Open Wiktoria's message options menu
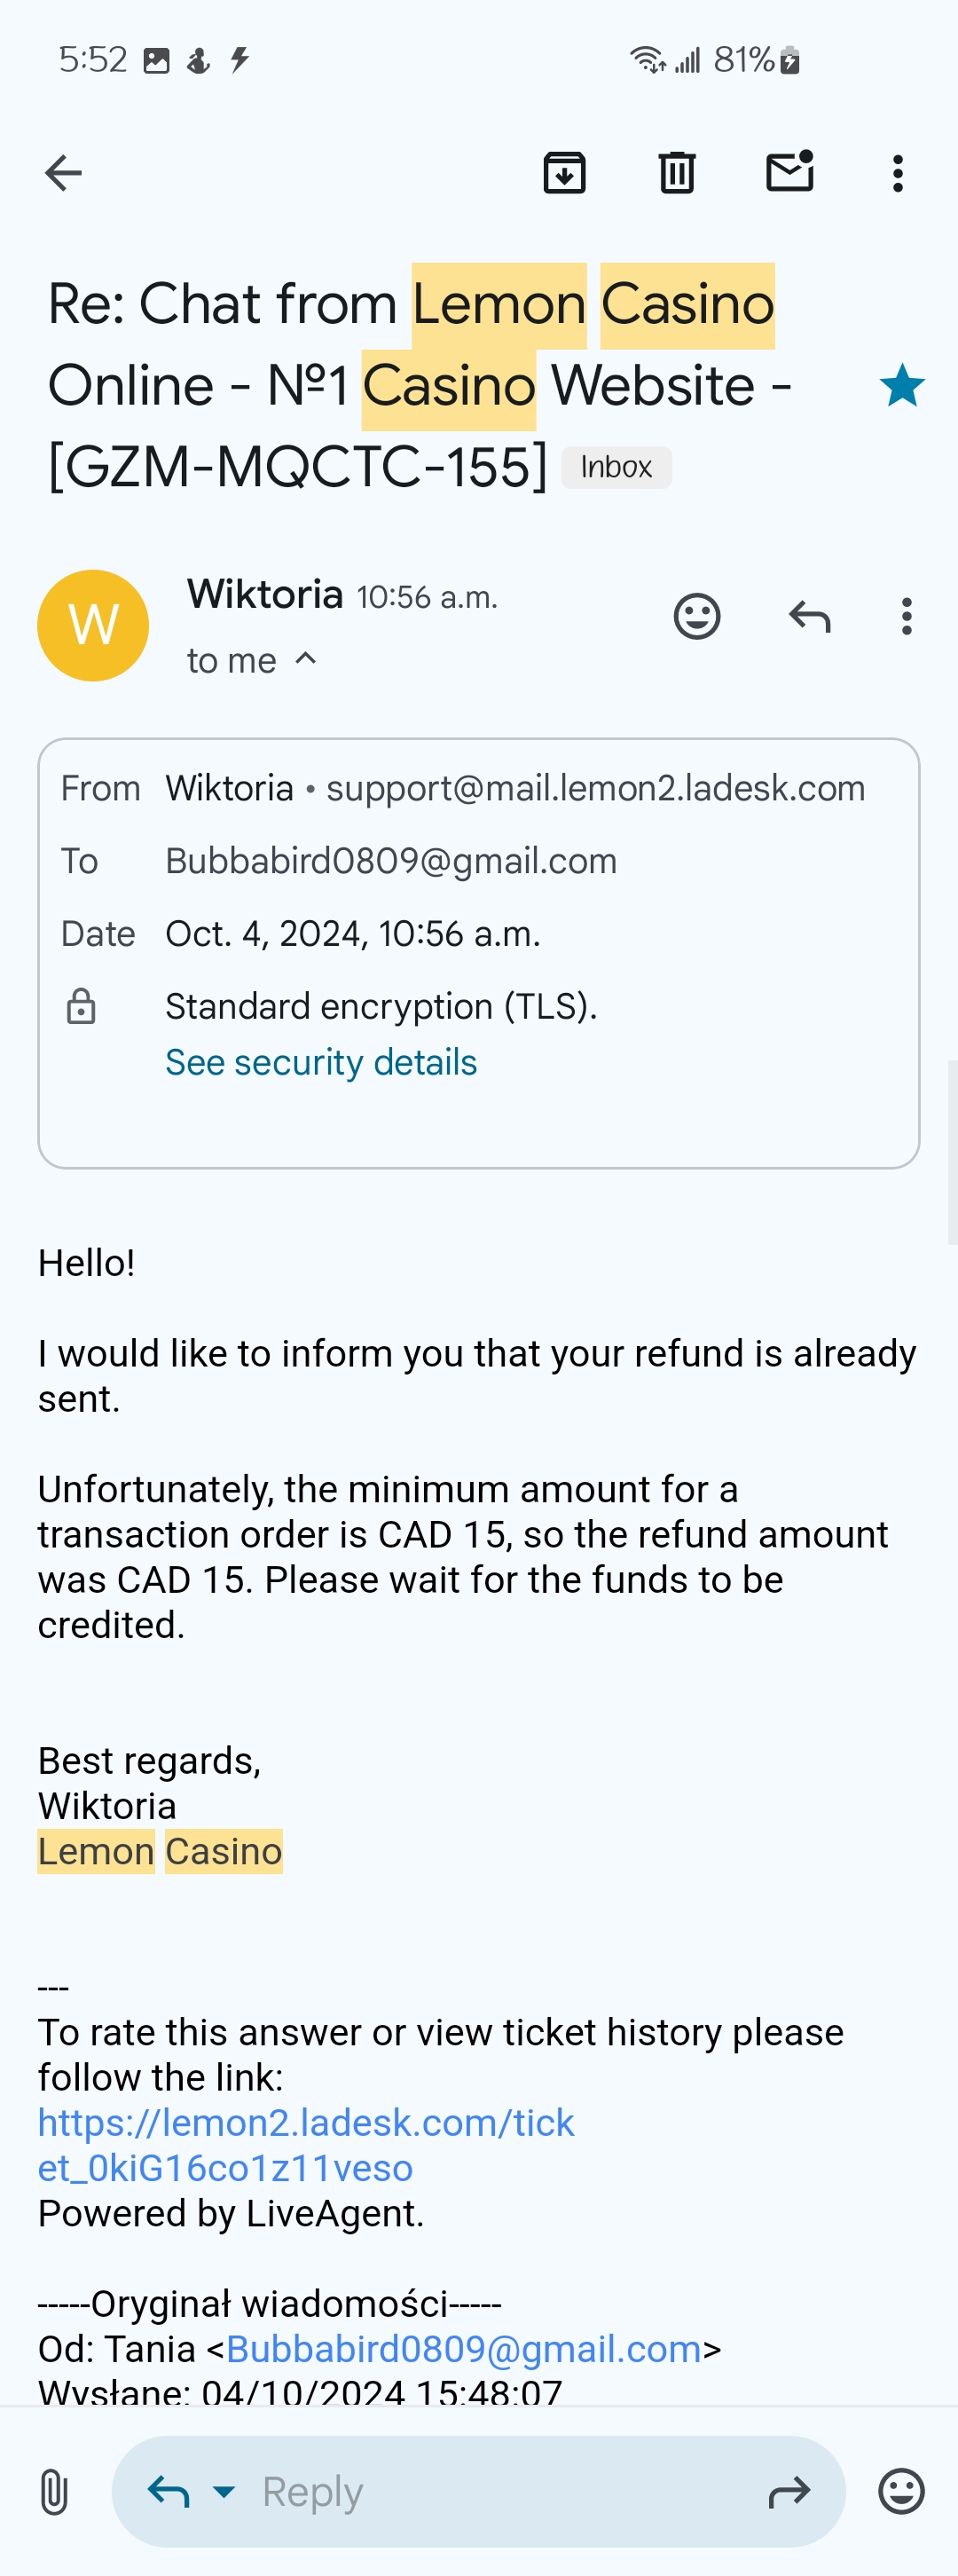This screenshot has width=958, height=2576. click(906, 617)
